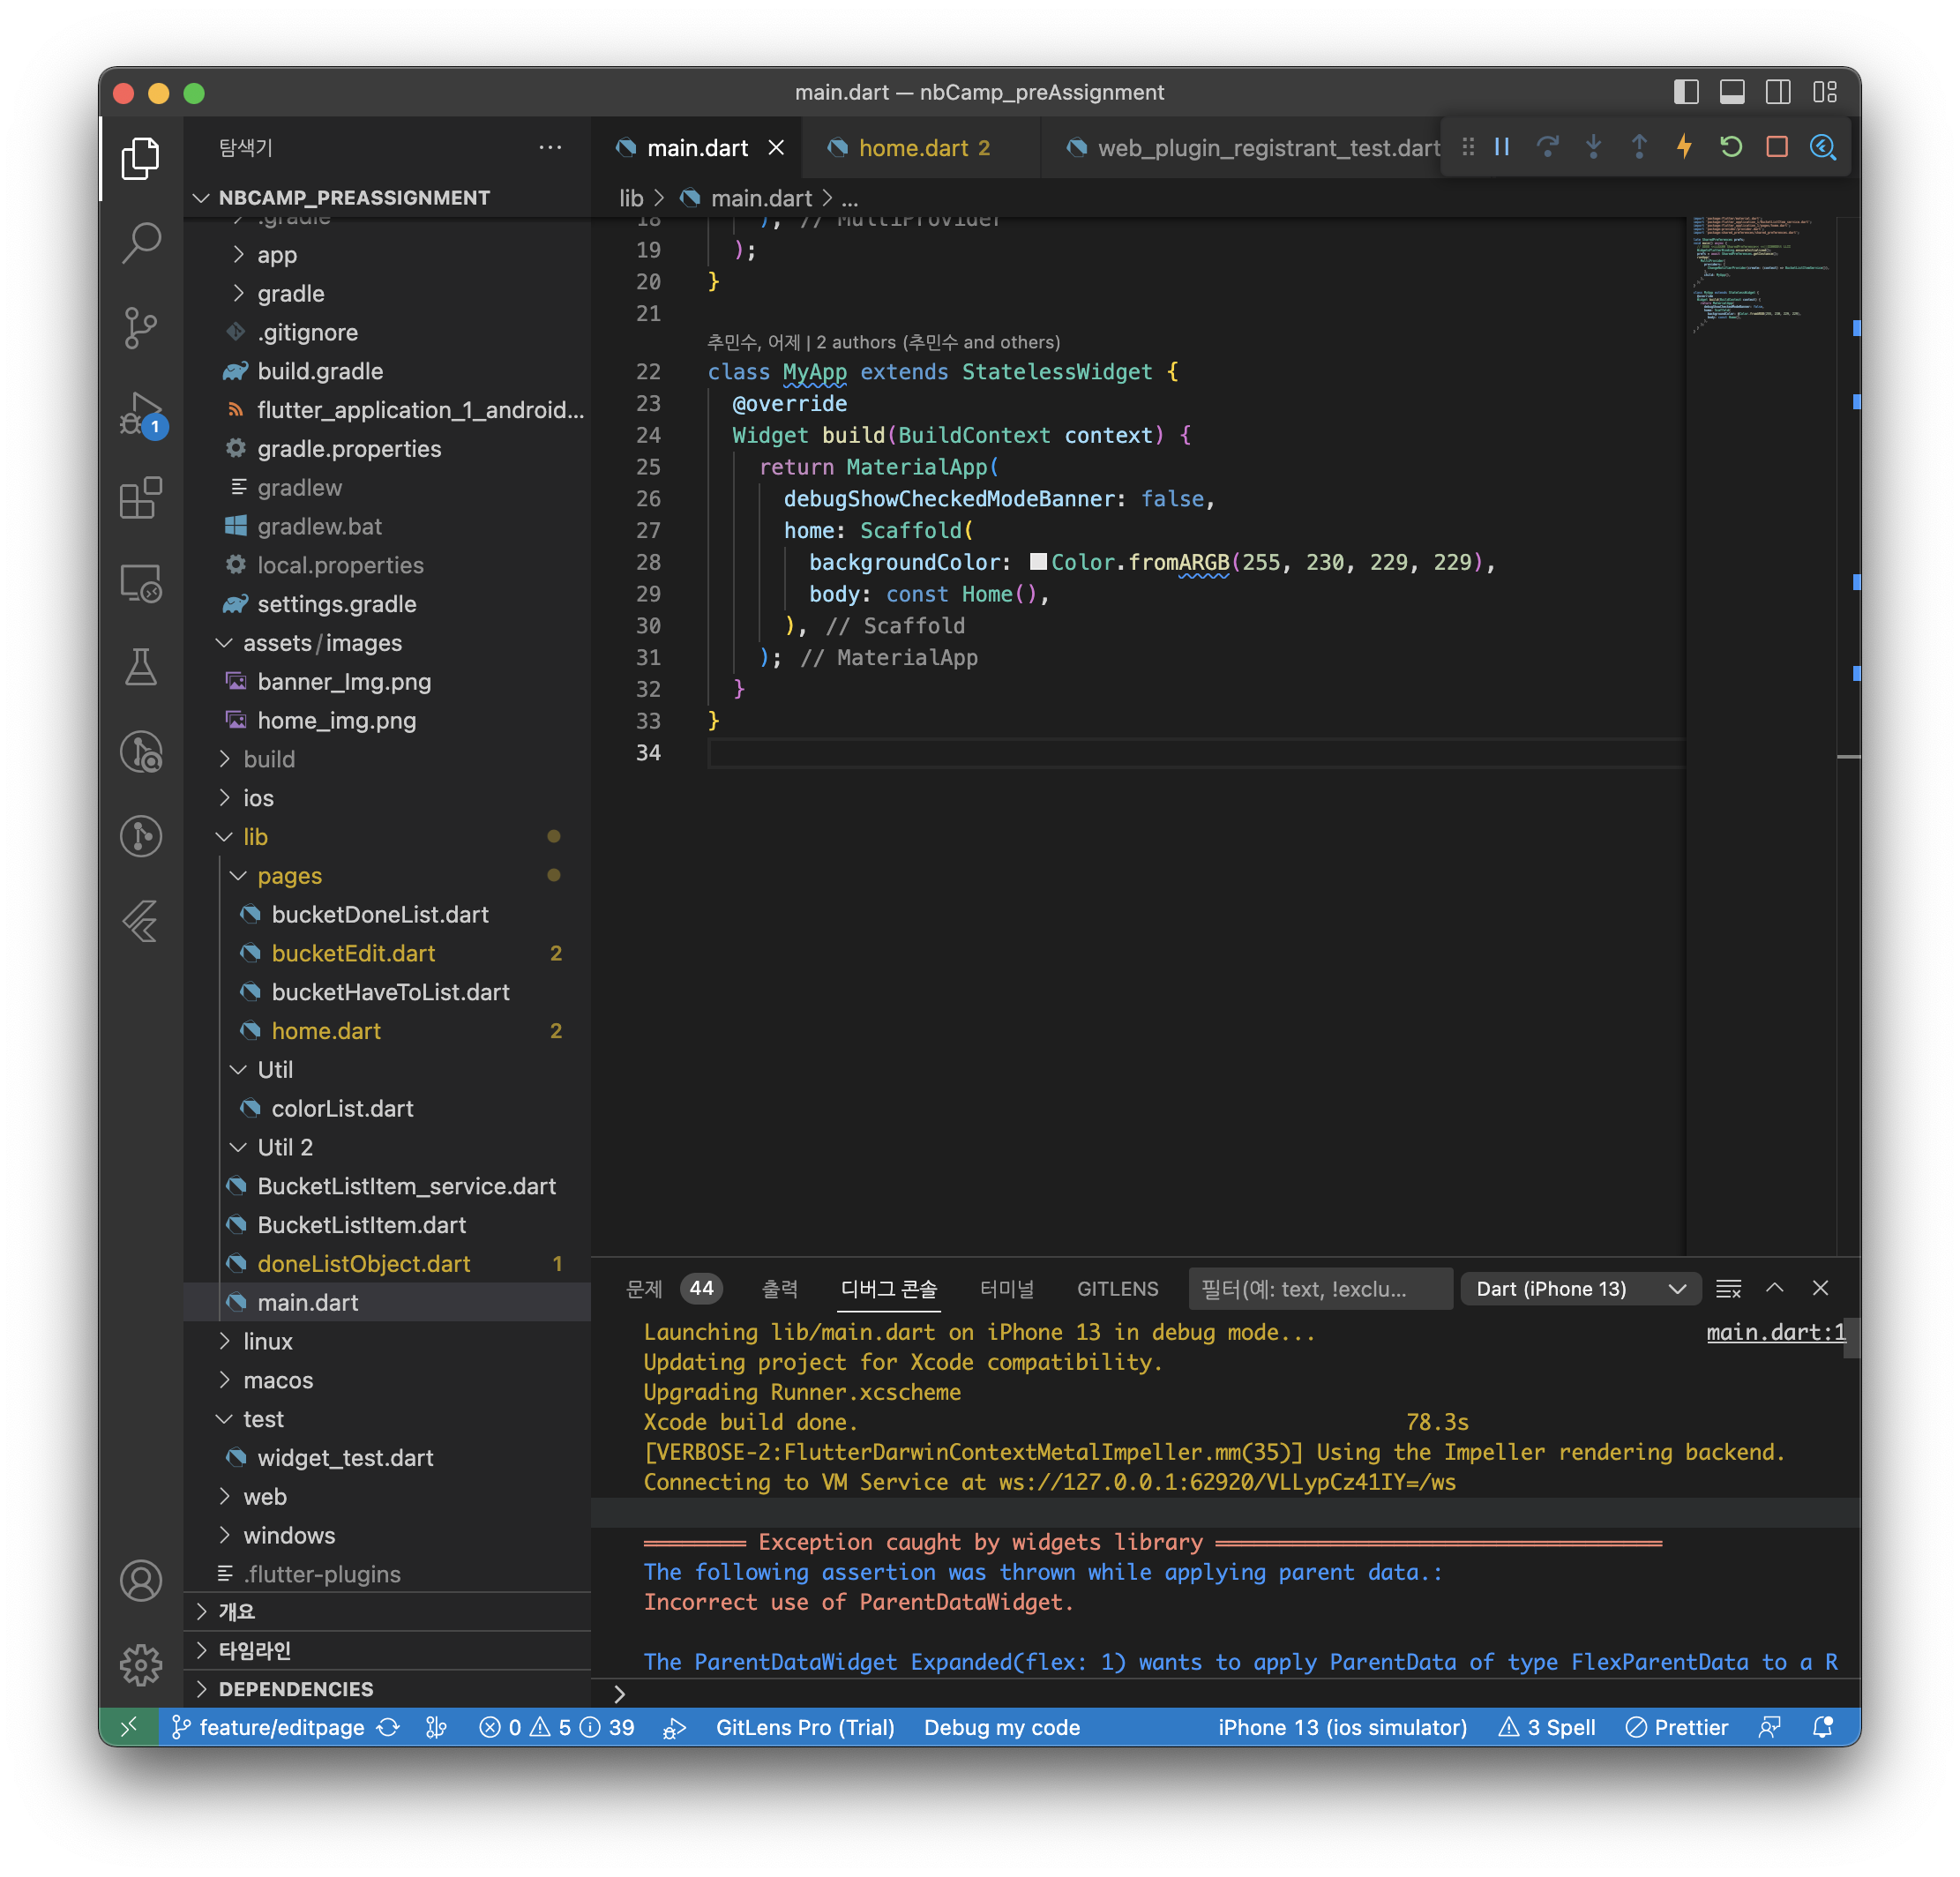Step out in the debug toolbar
This screenshot has height=1877, width=1960.
[1639, 147]
